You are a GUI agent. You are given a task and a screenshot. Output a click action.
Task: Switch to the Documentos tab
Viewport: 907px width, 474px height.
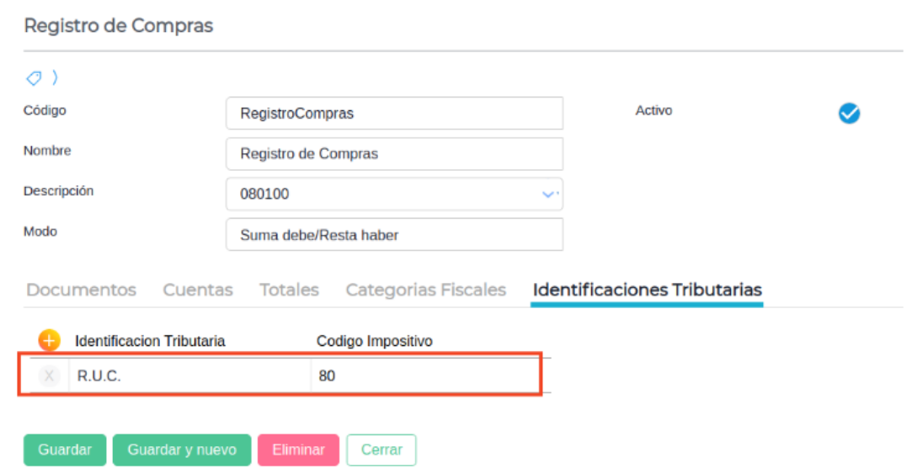(81, 290)
